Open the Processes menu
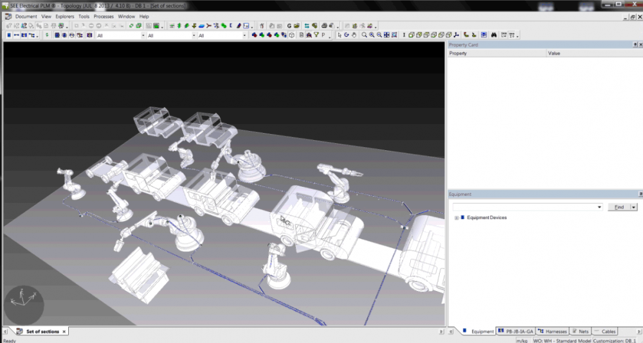 pyautogui.click(x=104, y=16)
